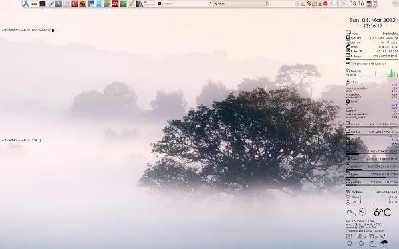Screen dimensions: 399x249
Task: Launch the green application icon in panel
Action: coord(124,3)
